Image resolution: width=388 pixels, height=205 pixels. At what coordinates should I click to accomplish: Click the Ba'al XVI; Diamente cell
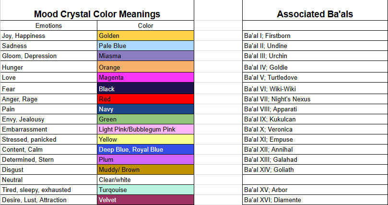point(315,200)
